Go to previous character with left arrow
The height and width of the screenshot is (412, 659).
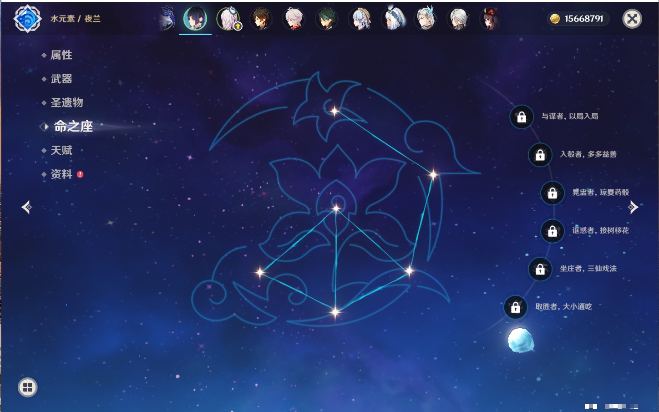(27, 207)
